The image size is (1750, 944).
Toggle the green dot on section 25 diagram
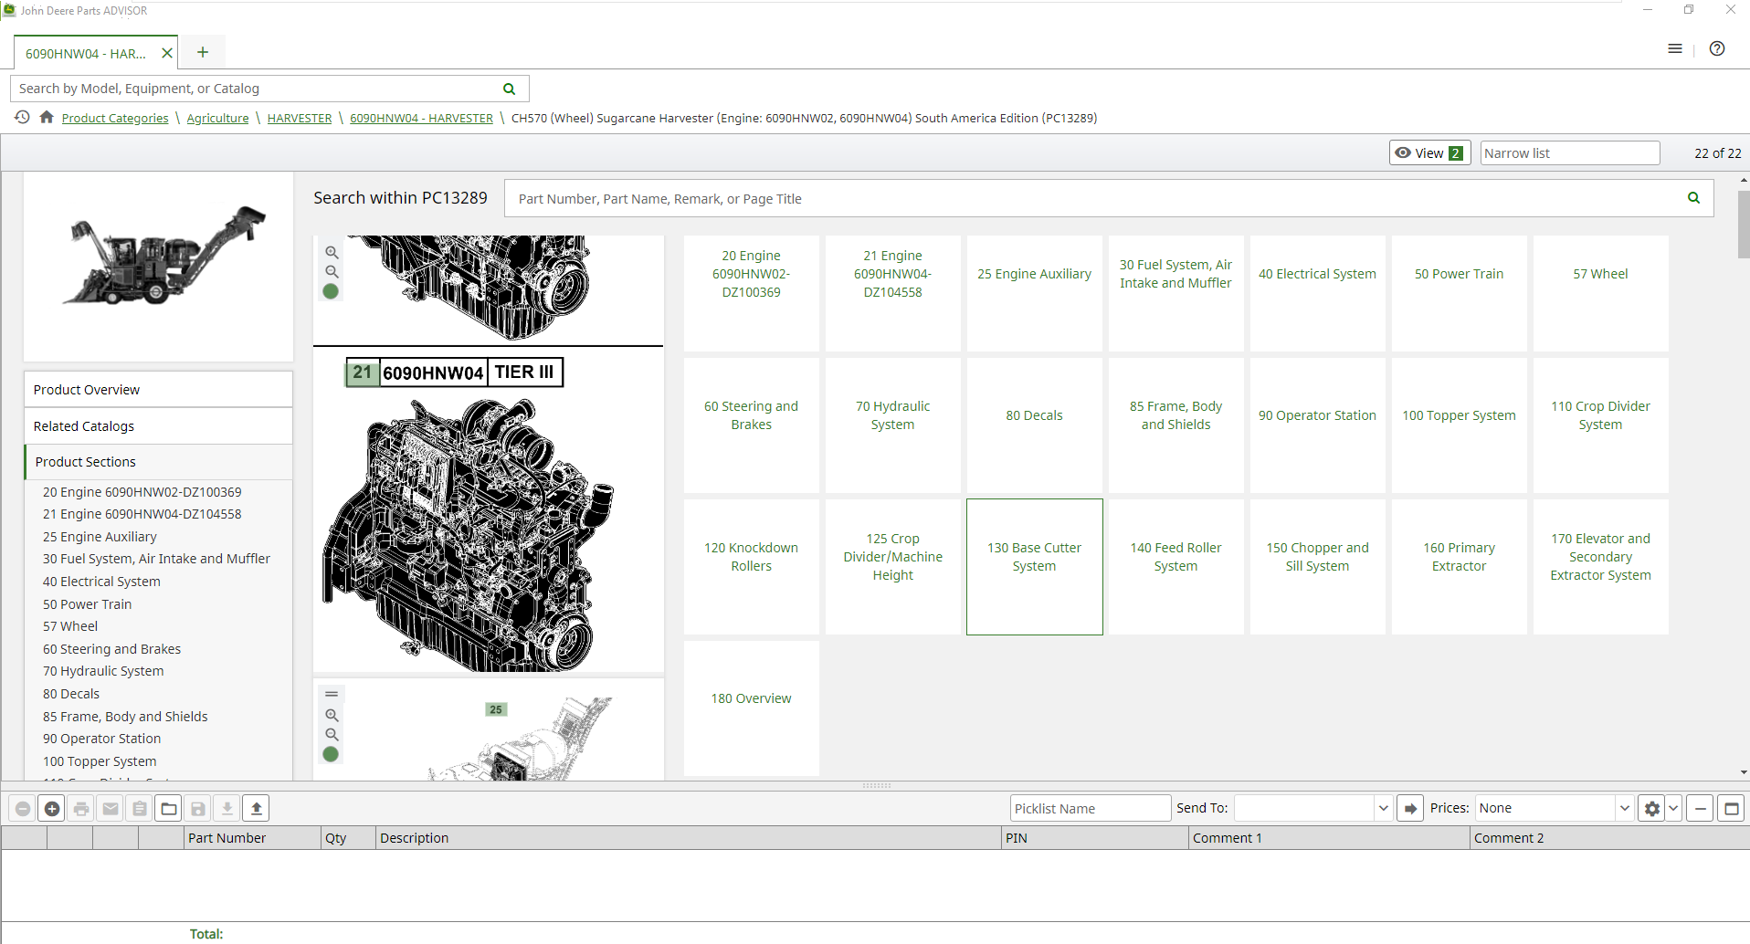[331, 754]
